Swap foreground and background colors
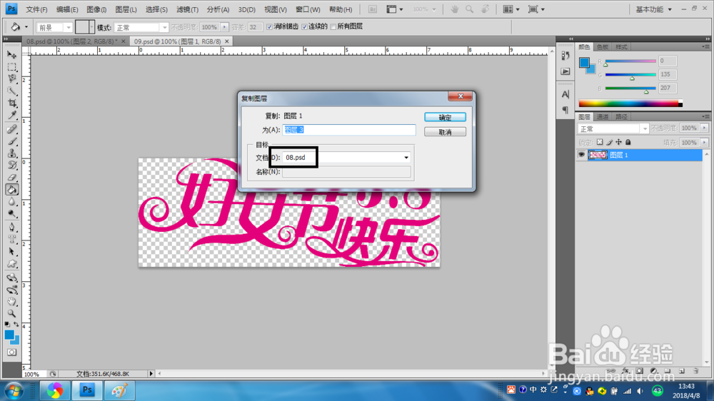This screenshot has width=714, height=401. 16,324
